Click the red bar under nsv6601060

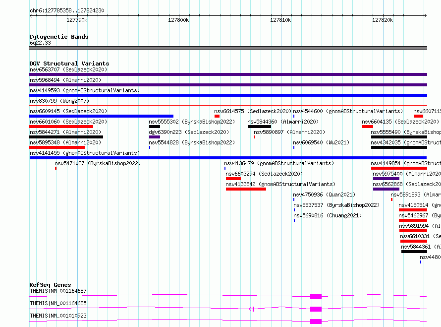(61, 127)
